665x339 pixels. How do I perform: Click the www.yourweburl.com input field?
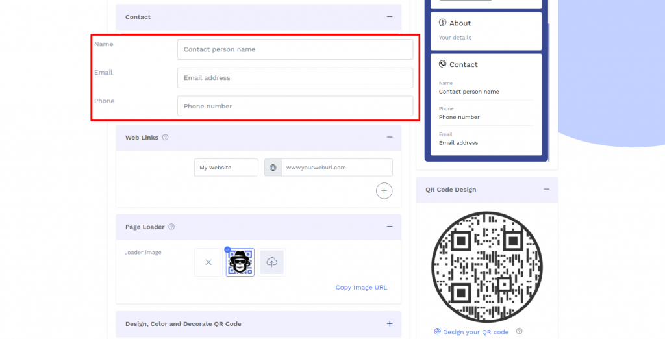pos(336,168)
